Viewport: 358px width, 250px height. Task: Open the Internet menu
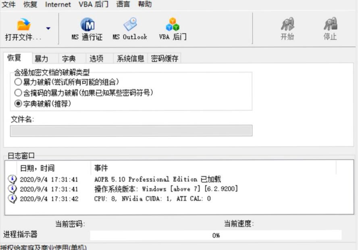point(58,4)
